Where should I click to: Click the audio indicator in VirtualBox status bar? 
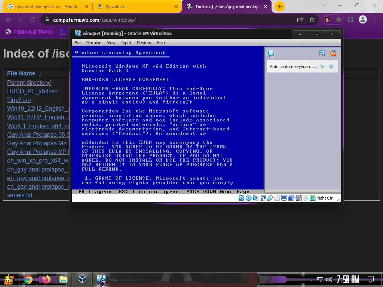(255, 198)
